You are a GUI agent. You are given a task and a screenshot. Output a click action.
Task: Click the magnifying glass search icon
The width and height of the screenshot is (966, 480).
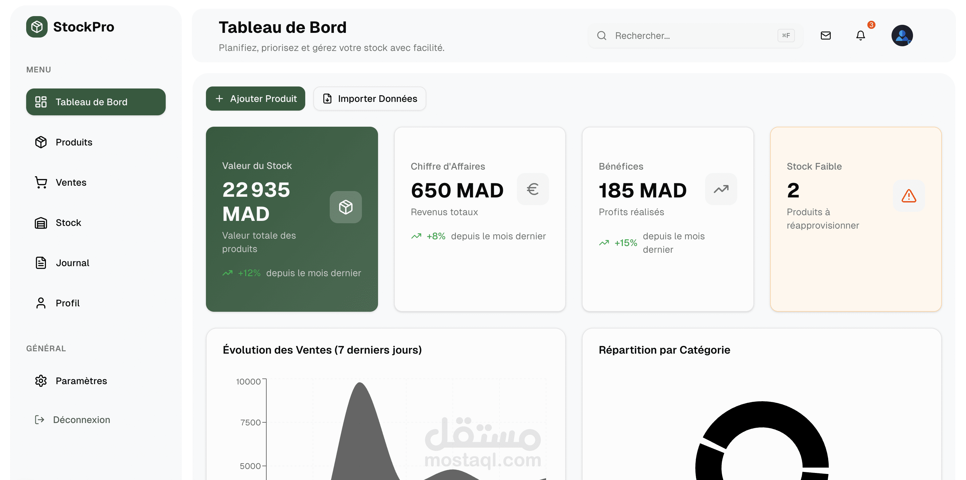(x=601, y=36)
